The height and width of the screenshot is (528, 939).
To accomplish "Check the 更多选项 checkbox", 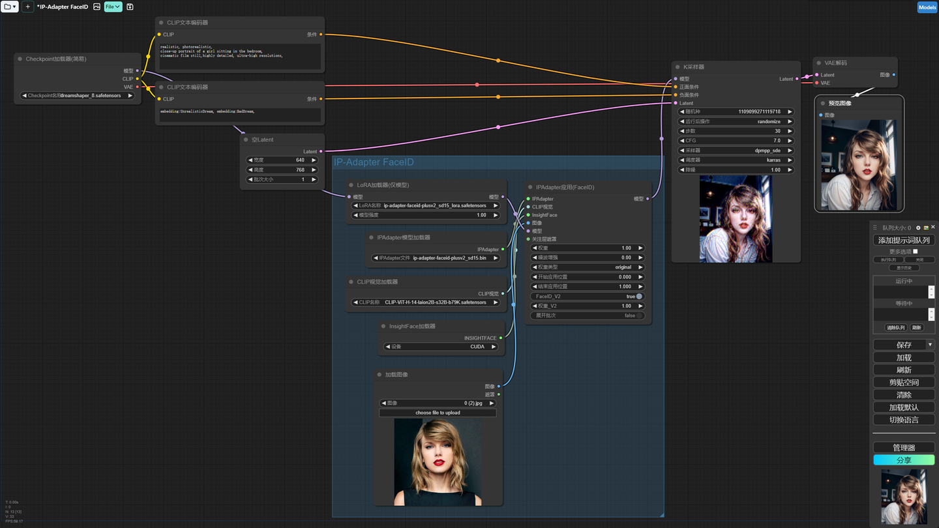I will pyautogui.click(x=916, y=252).
